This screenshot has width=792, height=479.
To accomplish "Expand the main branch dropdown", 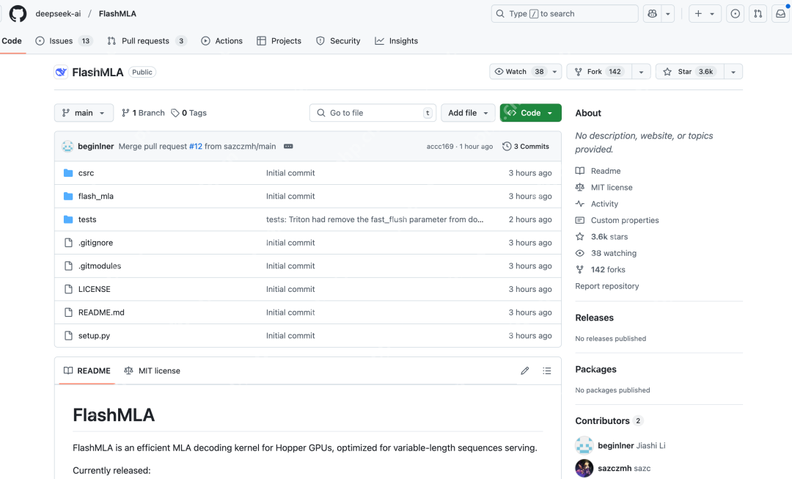I will (x=84, y=113).
